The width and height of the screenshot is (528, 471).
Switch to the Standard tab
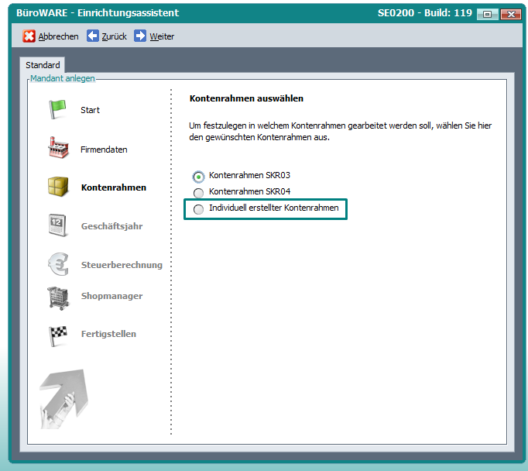pos(43,65)
